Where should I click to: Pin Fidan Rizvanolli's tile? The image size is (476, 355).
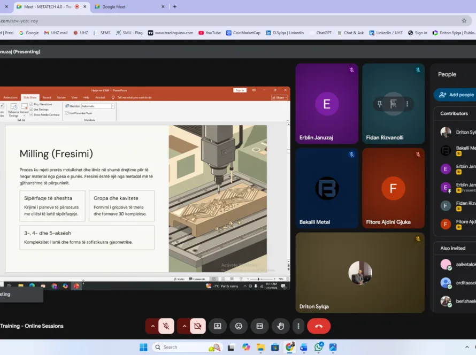click(x=380, y=104)
